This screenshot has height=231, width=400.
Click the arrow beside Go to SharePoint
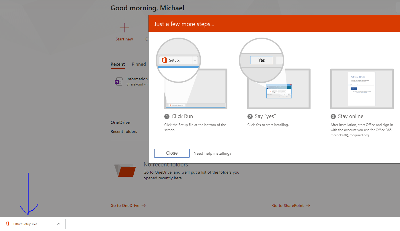(308, 205)
